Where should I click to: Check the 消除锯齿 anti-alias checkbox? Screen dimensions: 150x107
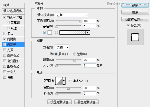70,81
